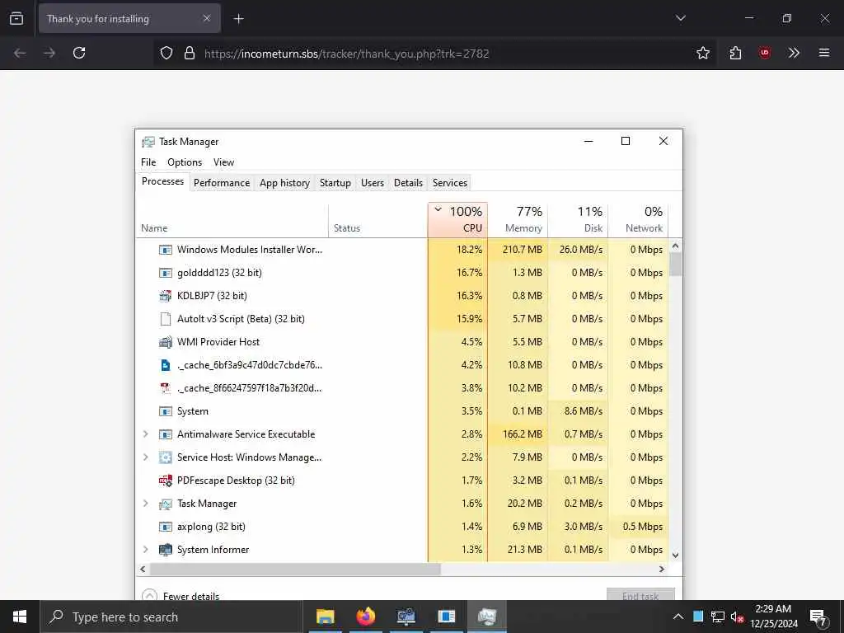The image size is (844, 633).
Task: Sort processes by the Network column
Action: (x=639, y=220)
